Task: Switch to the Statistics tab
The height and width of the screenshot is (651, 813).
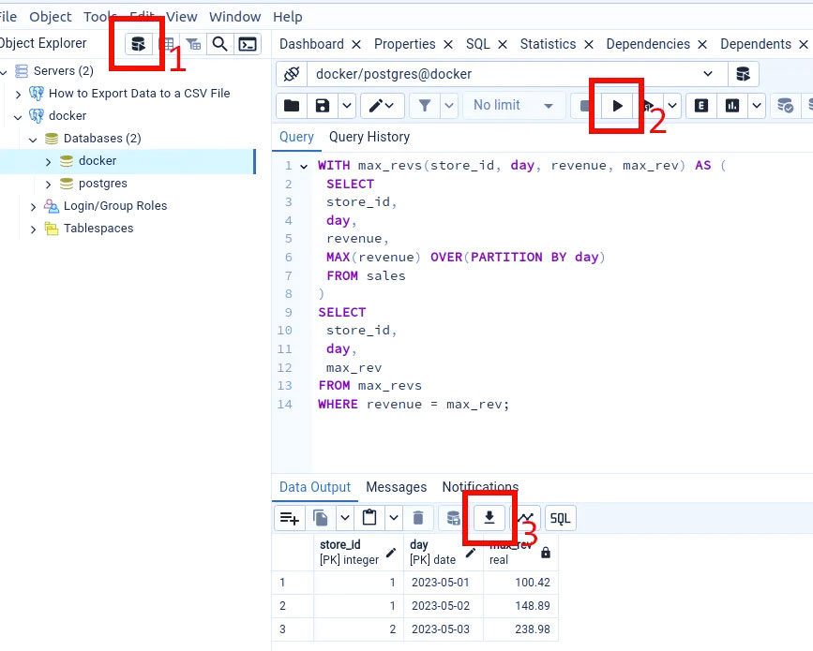Action: [x=549, y=43]
